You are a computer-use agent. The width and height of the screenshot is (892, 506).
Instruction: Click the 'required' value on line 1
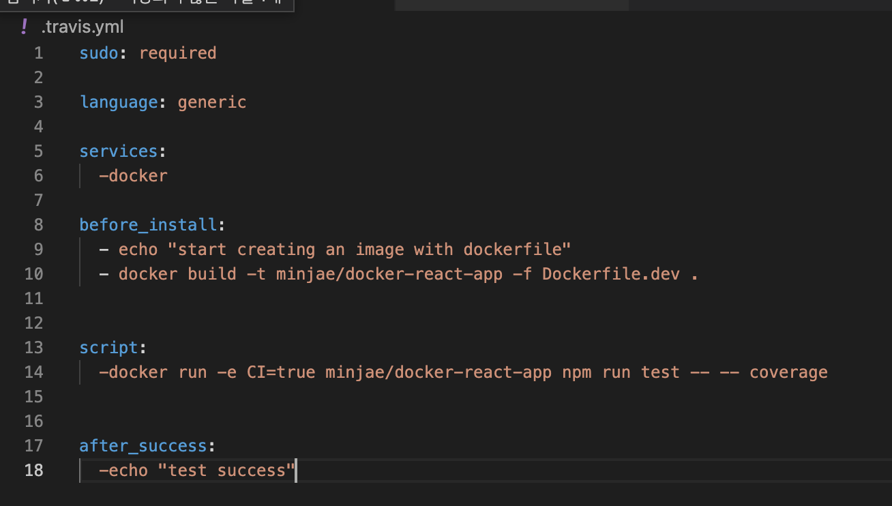[177, 53]
